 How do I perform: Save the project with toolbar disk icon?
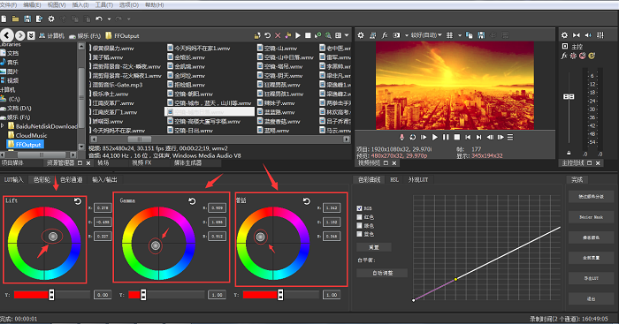point(27,19)
